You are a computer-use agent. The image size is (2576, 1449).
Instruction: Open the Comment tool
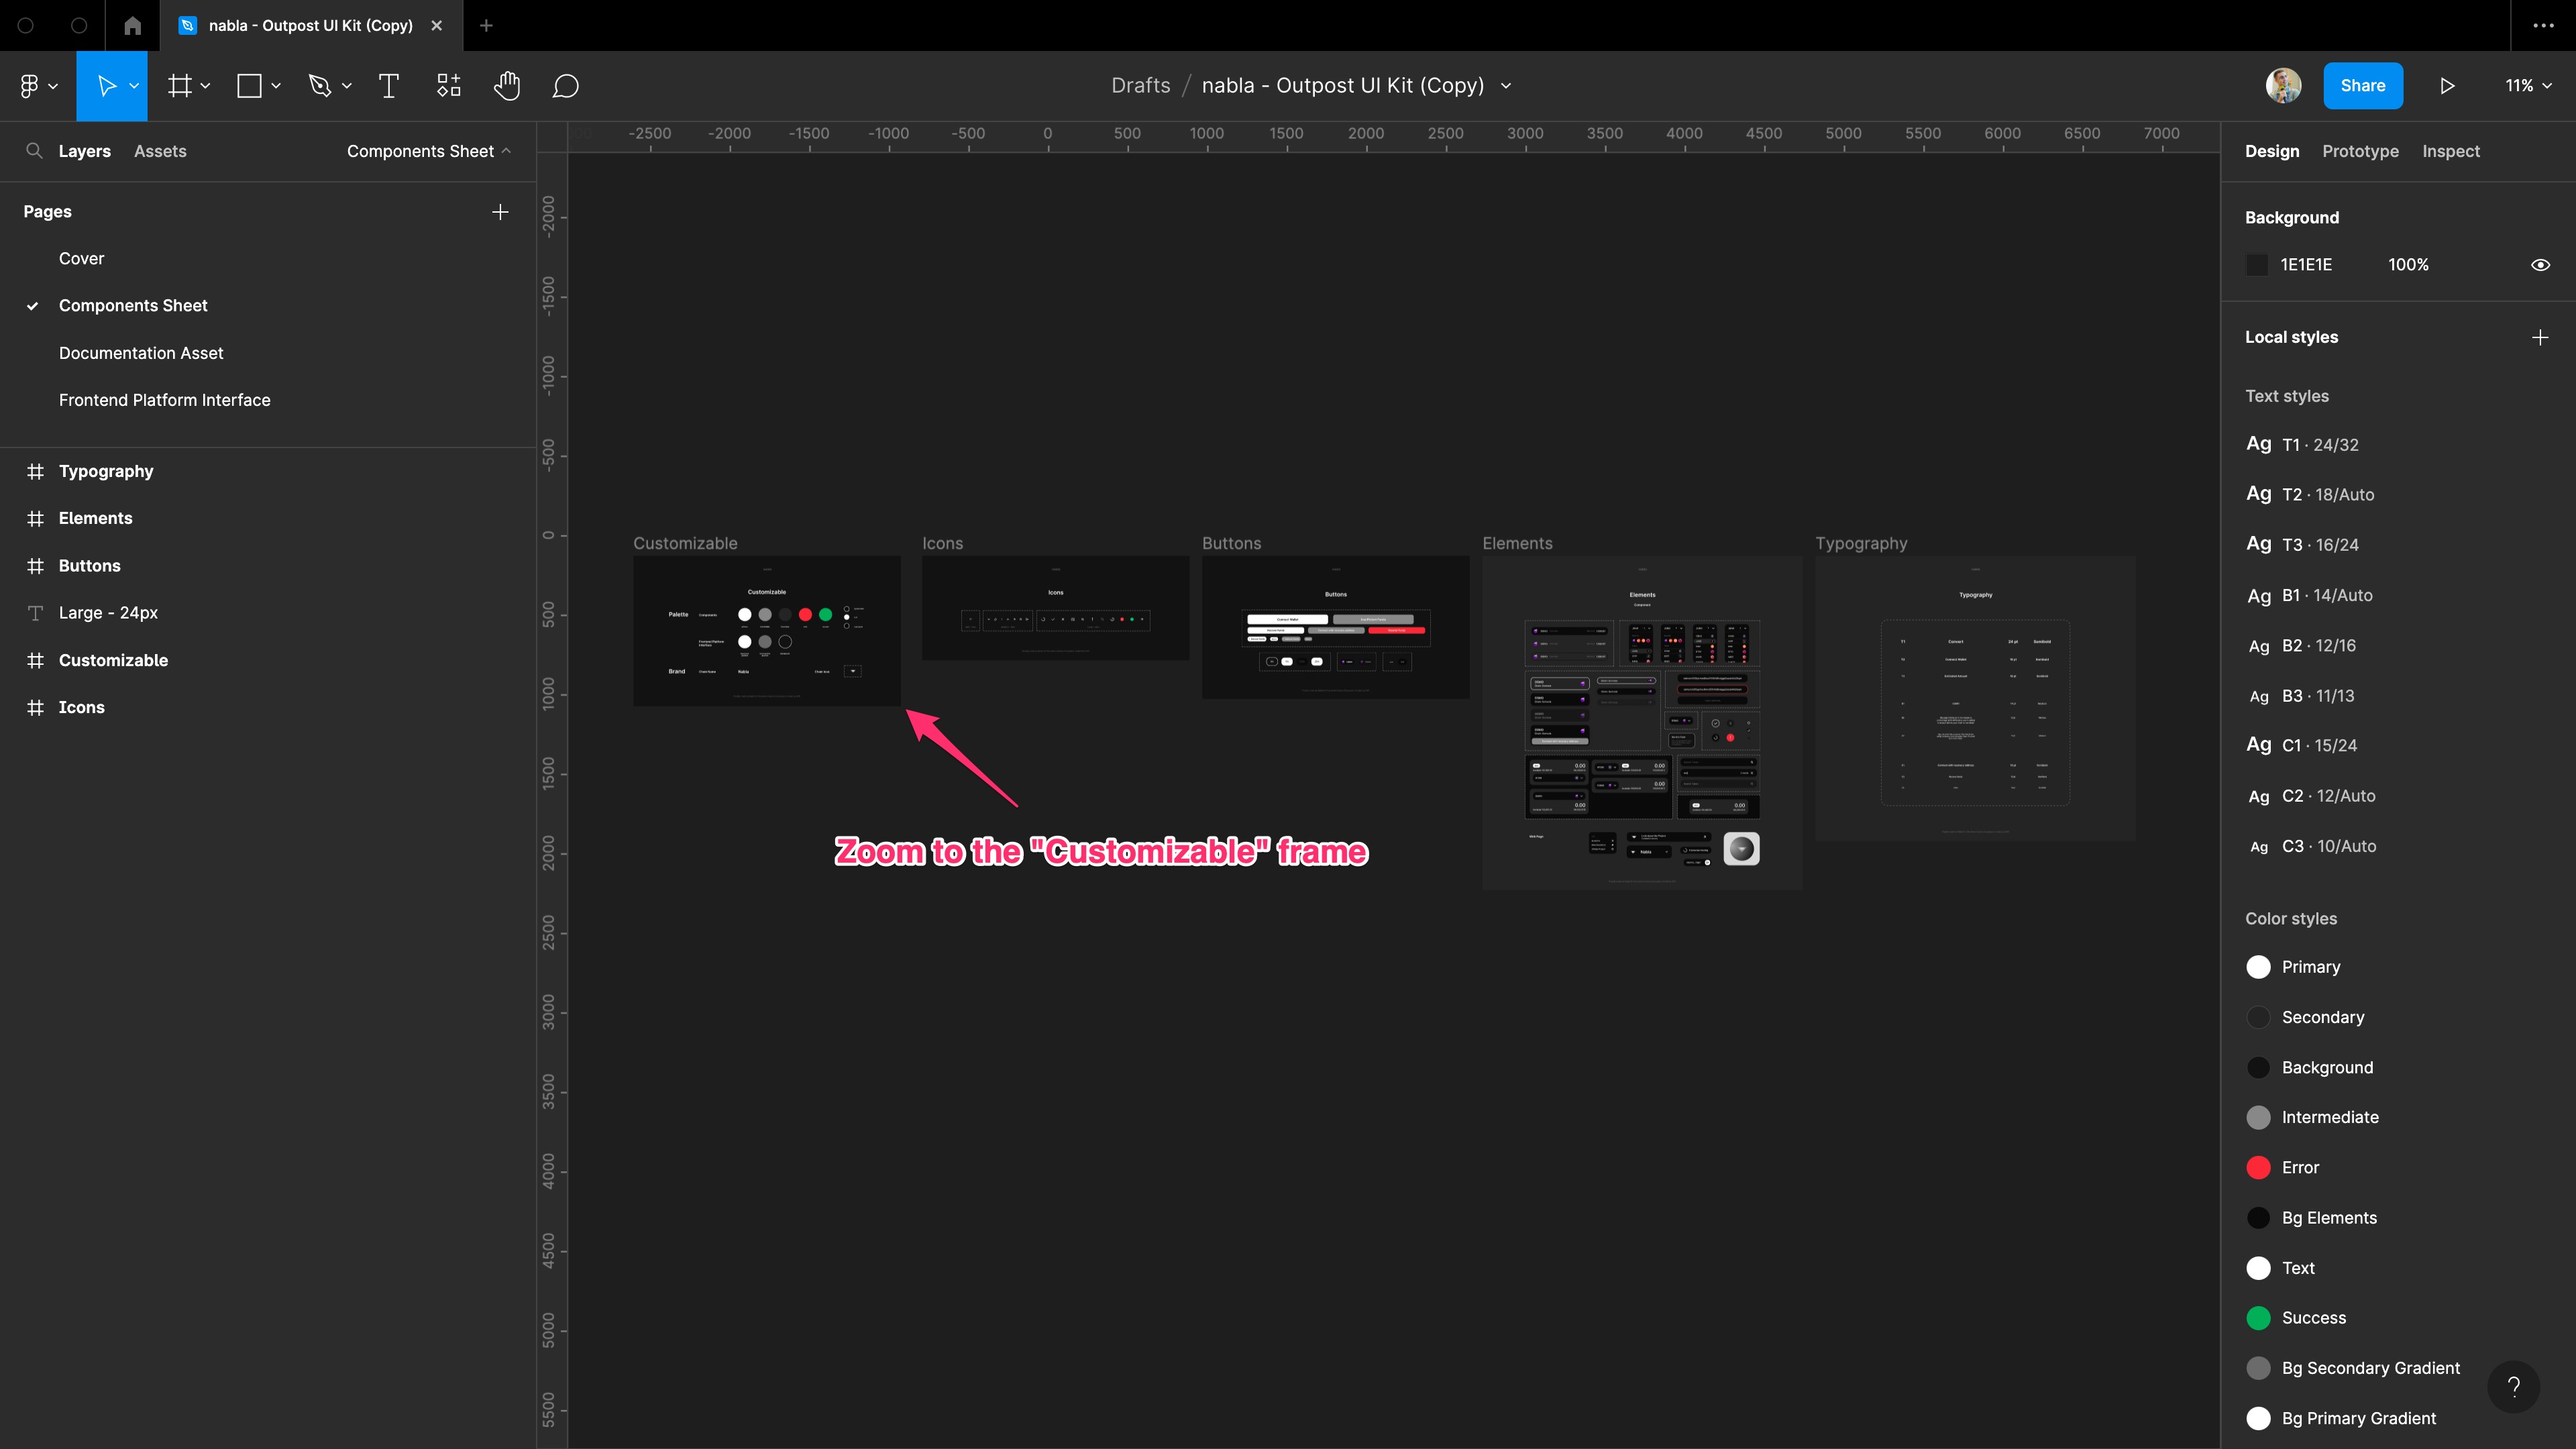[x=565, y=85]
